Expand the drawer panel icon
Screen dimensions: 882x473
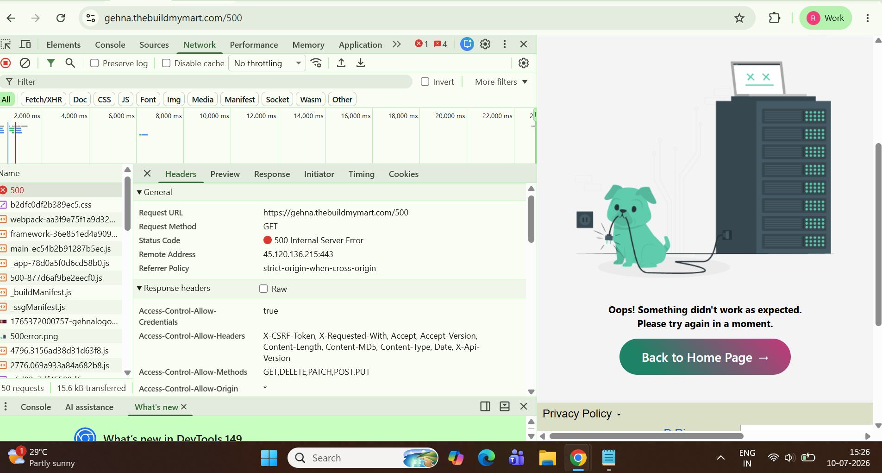tap(505, 406)
